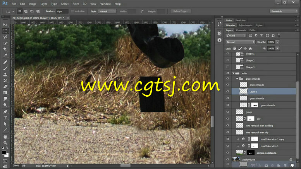Image resolution: width=301 pixels, height=169 pixels.
Task: Select the Crop tool
Action: click(5, 49)
